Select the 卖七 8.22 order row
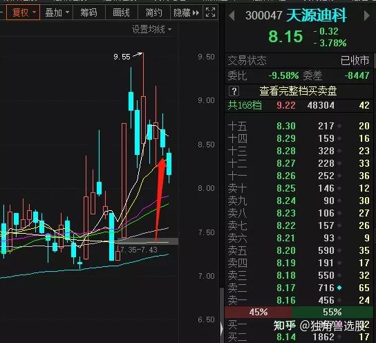 (x=299, y=225)
